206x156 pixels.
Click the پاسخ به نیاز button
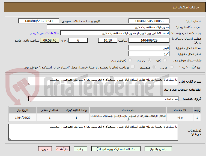pos(158,149)
